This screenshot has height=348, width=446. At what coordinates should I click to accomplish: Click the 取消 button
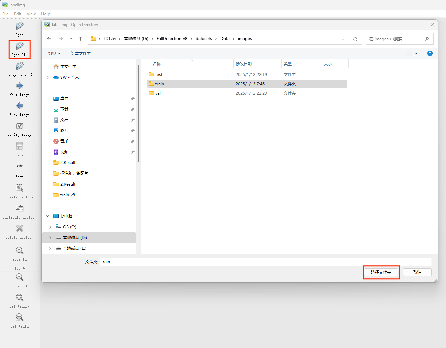click(x=417, y=272)
